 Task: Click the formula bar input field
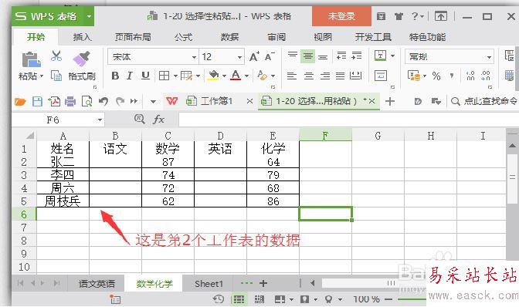click(348, 120)
